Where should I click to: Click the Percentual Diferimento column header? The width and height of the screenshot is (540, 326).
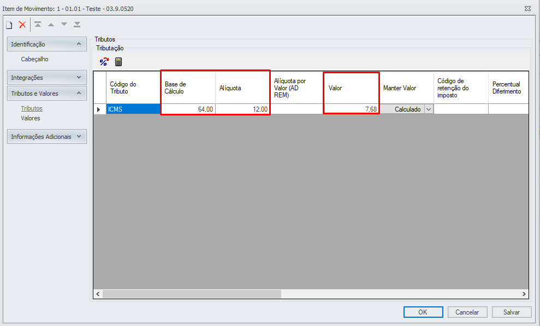(x=508, y=88)
